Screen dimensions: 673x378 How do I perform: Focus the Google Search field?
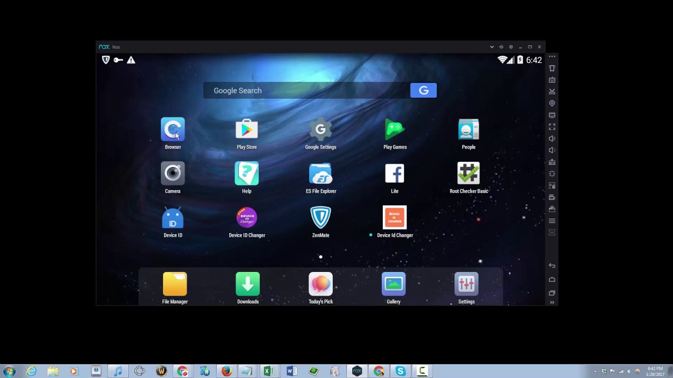(x=307, y=90)
